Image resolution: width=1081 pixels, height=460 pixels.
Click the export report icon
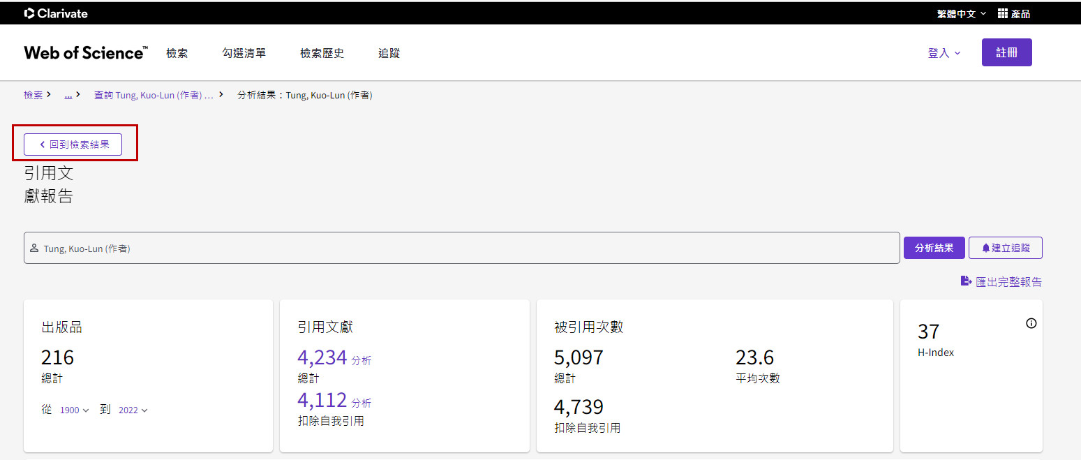966,281
